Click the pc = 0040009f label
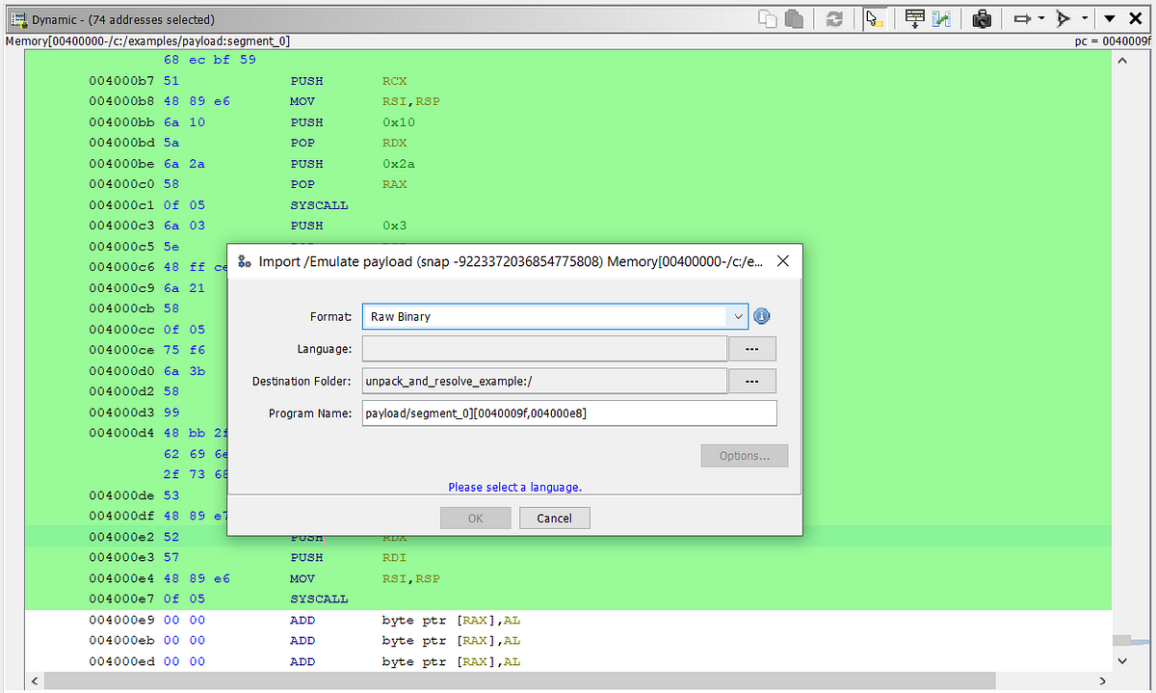 pos(1114,41)
